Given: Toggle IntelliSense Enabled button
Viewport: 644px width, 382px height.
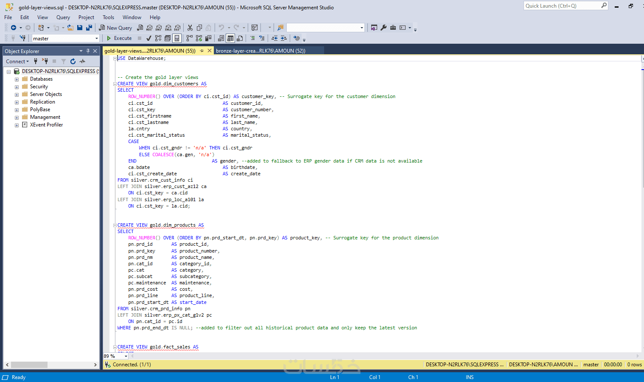Looking at the screenshot, I should click(177, 38).
